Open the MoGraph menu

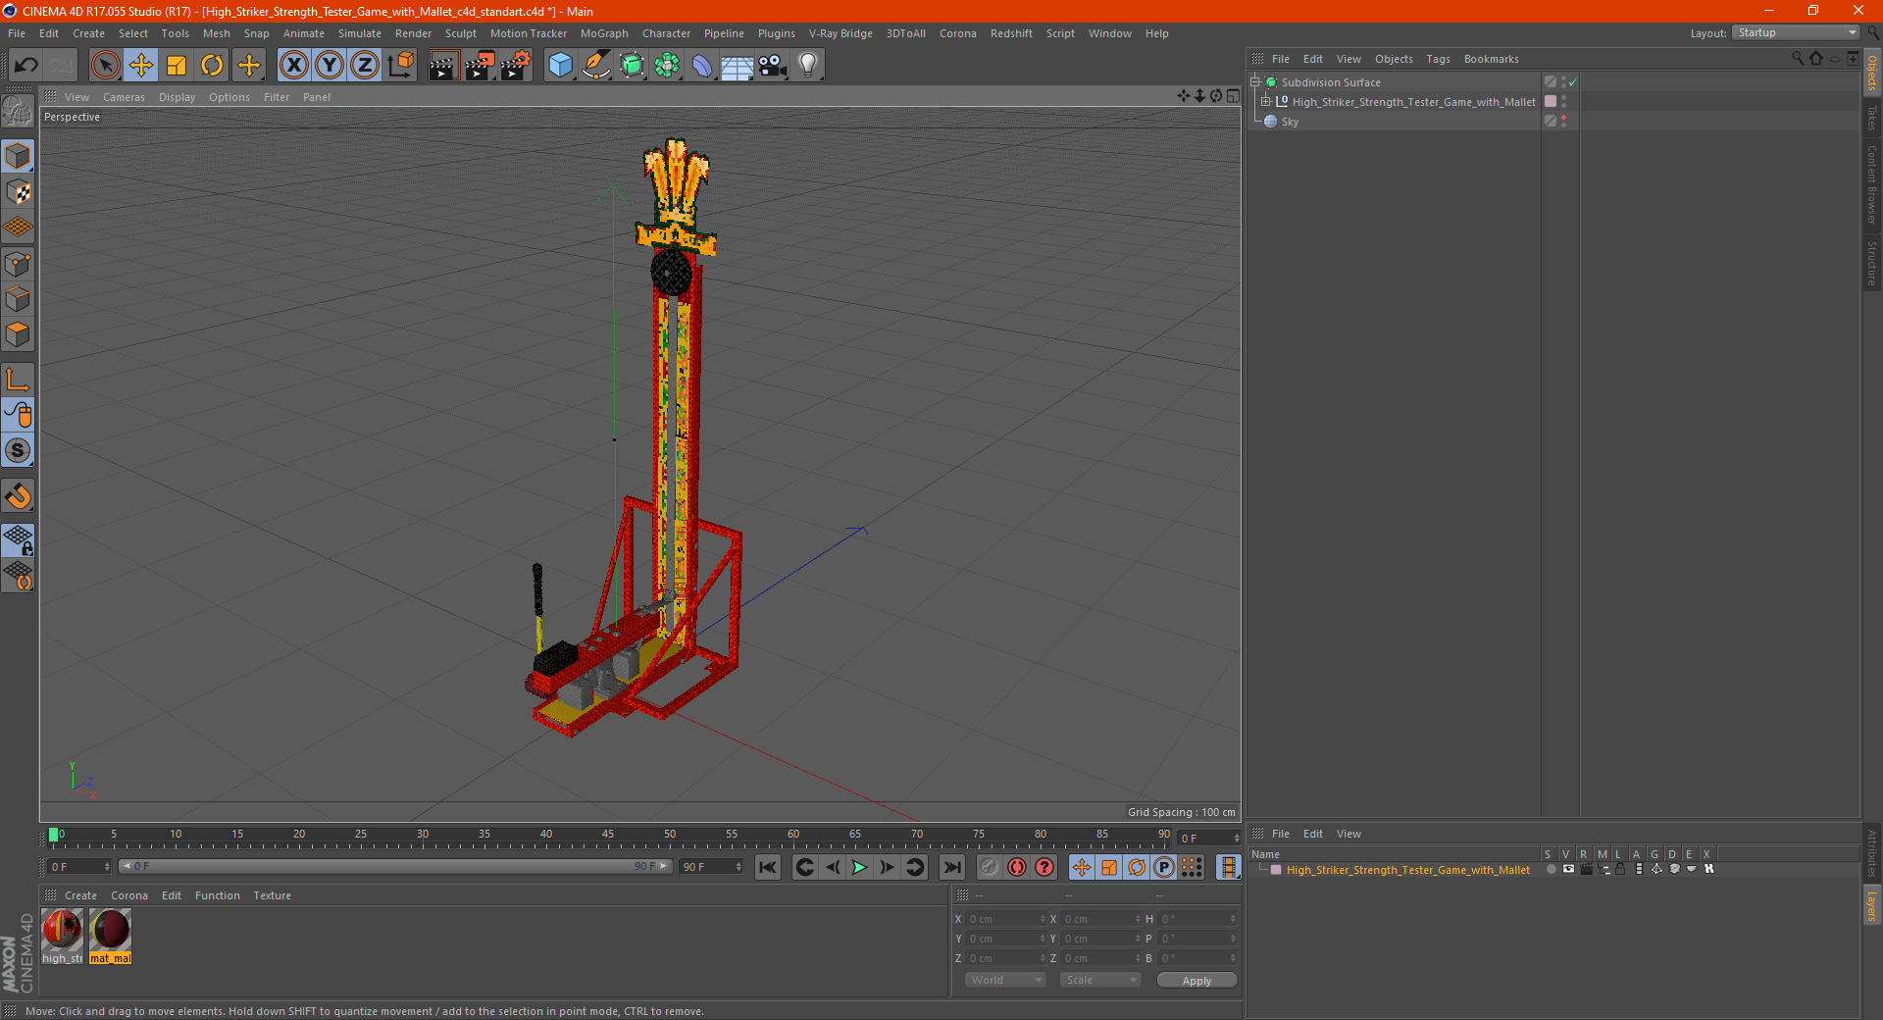[x=604, y=33]
